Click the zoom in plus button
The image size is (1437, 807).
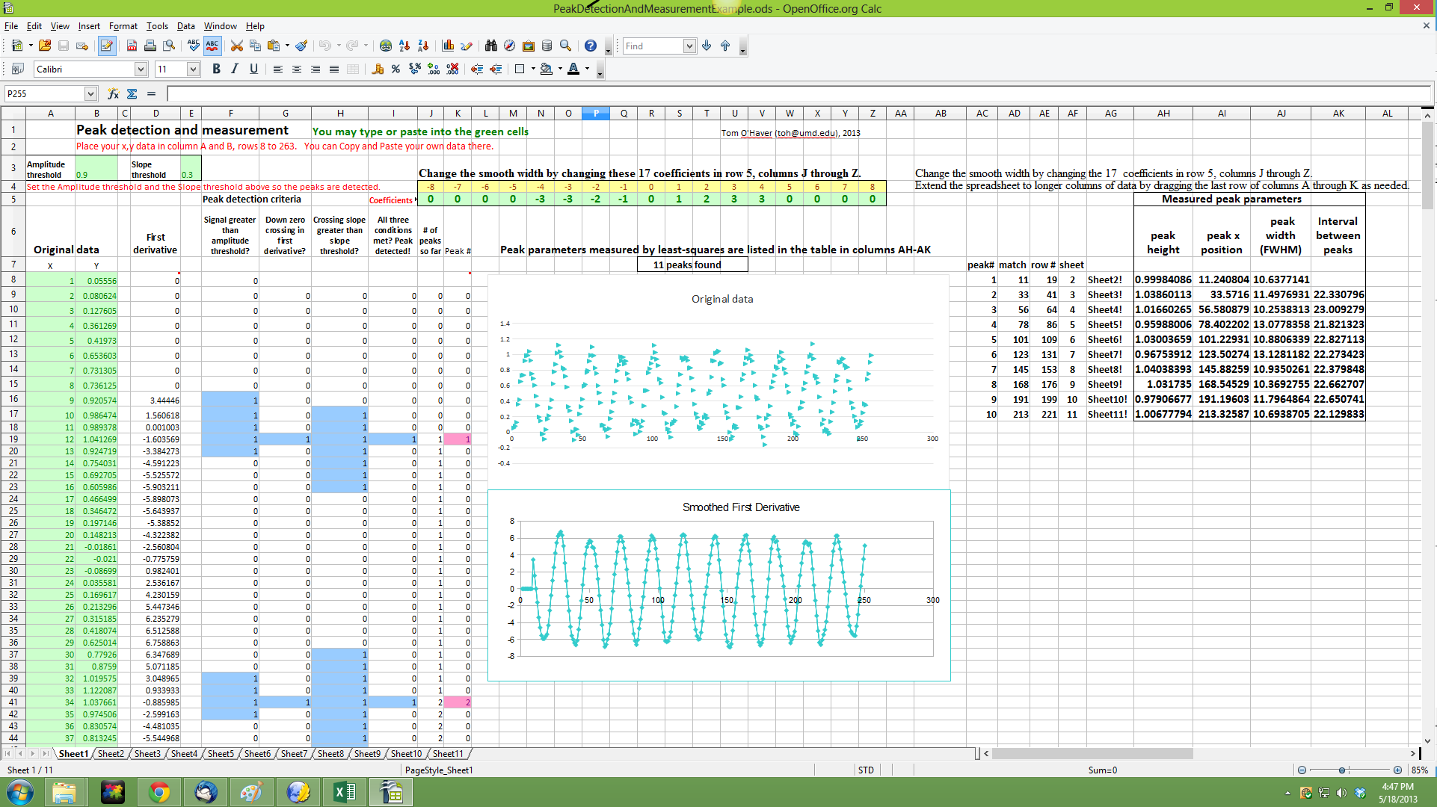(x=1397, y=770)
